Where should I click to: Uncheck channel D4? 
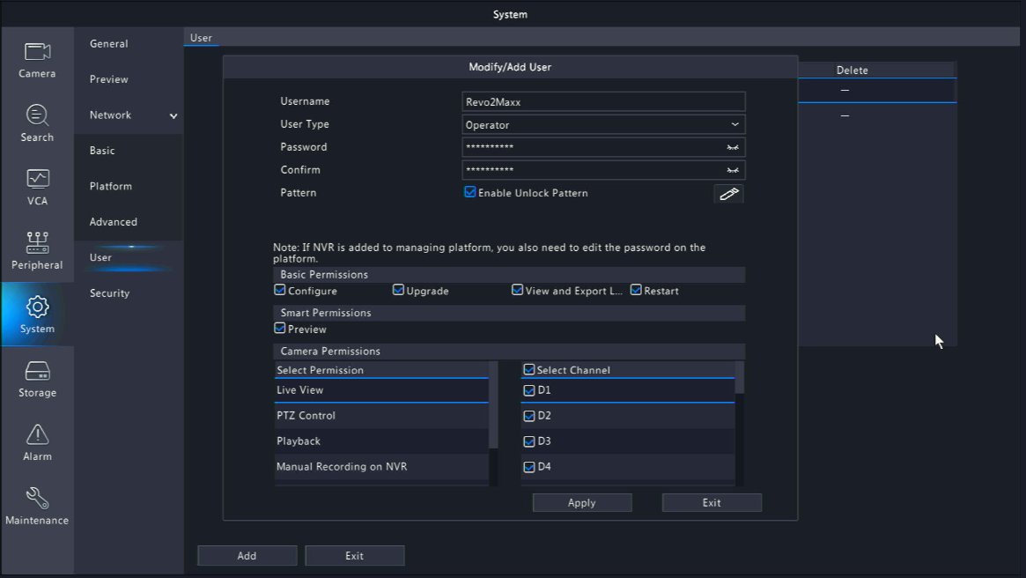click(x=529, y=467)
